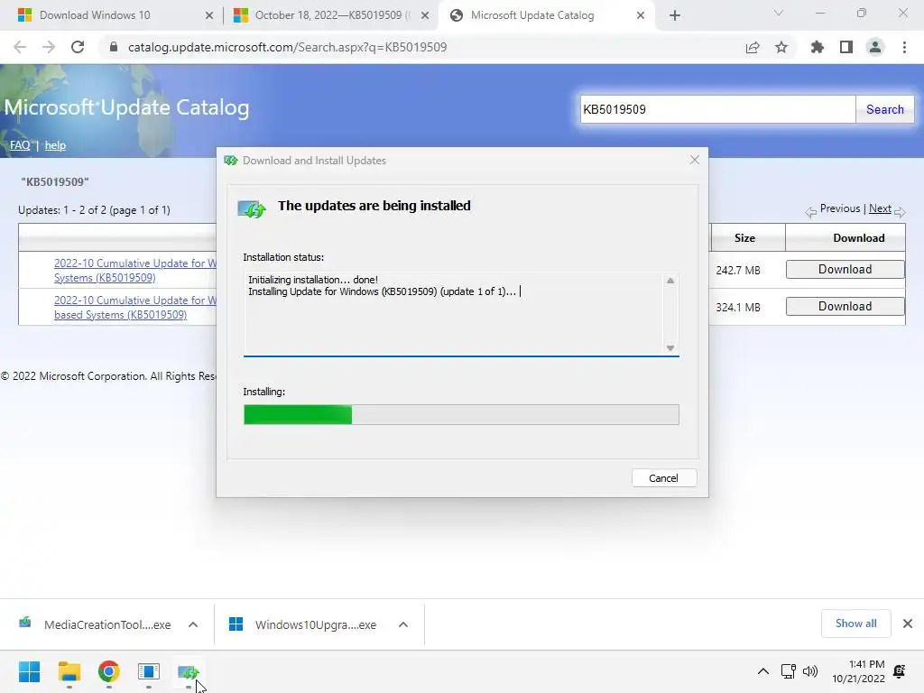The width and height of the screenshot is (924, 693).
Task: Close the Microsoft Update Catalog tab
Action: pyautogui.click(x=640, y=15)
